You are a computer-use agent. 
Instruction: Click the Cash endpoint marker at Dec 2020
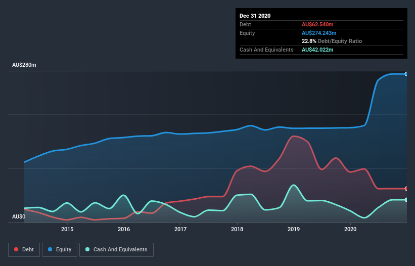[406, 200]
